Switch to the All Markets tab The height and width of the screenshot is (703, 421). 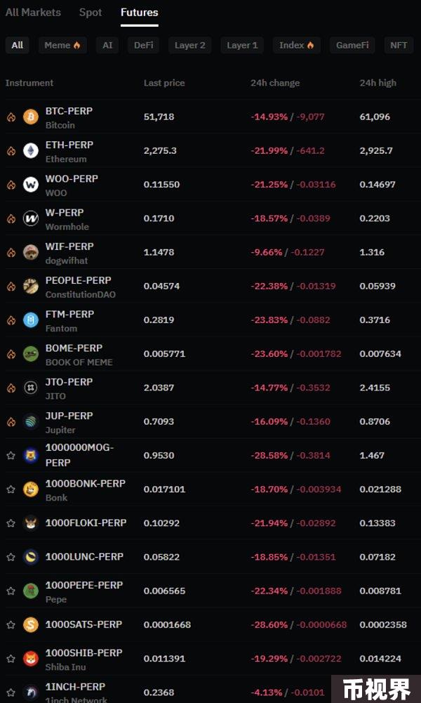point(33,13)
